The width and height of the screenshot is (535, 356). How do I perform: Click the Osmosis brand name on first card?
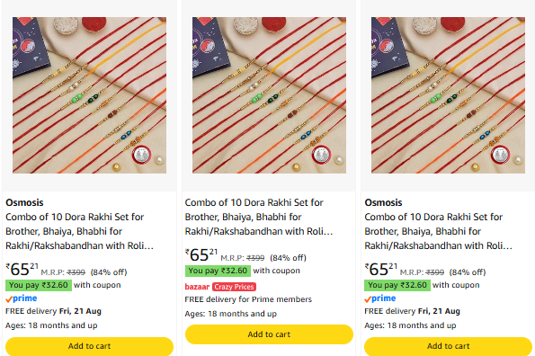click(x=24, y=202)
